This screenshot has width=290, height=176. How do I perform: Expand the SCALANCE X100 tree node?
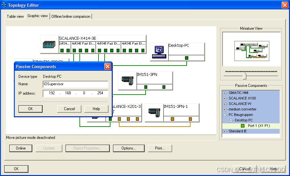[224, 98]
